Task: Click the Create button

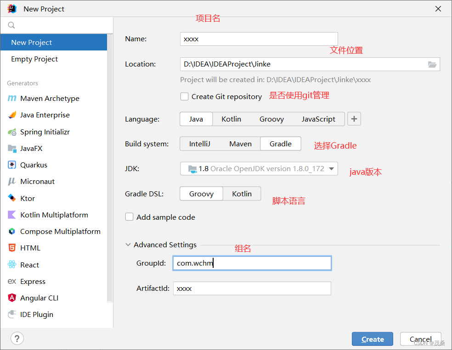Action: [373, 339]
